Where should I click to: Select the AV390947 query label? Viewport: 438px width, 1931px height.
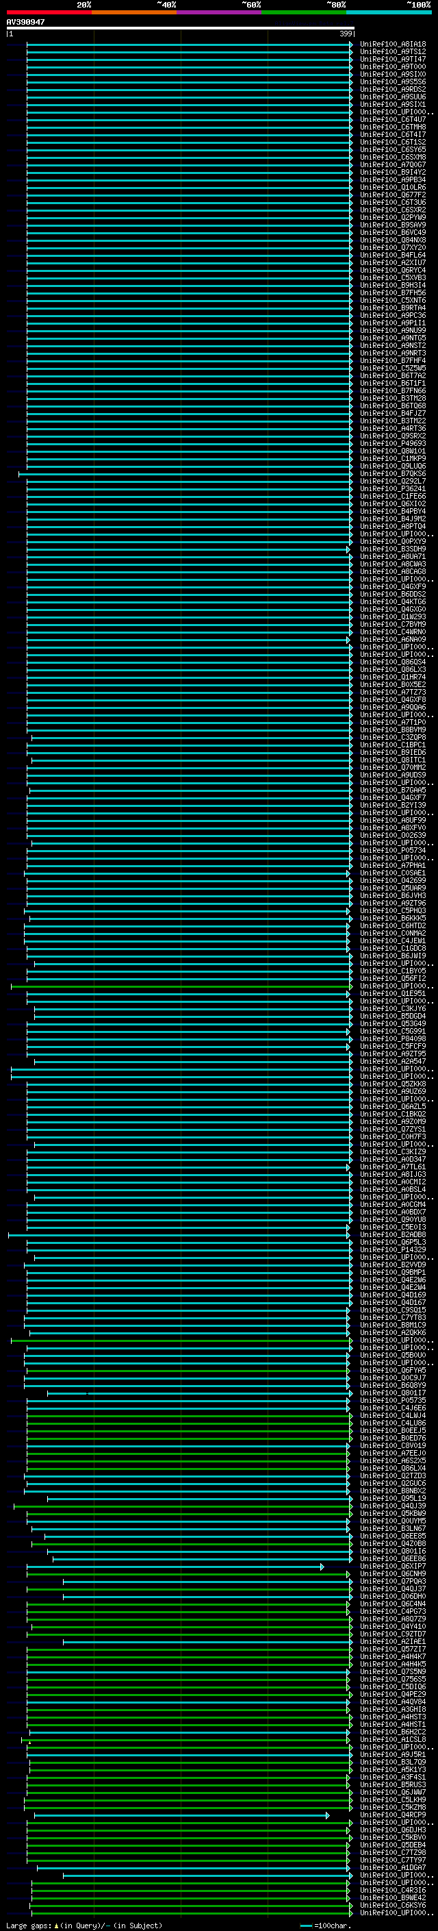click(25, 23)
